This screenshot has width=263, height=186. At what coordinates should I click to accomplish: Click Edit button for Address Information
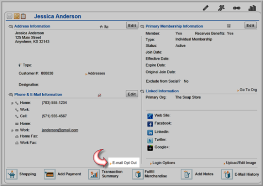tap(132, 26)
